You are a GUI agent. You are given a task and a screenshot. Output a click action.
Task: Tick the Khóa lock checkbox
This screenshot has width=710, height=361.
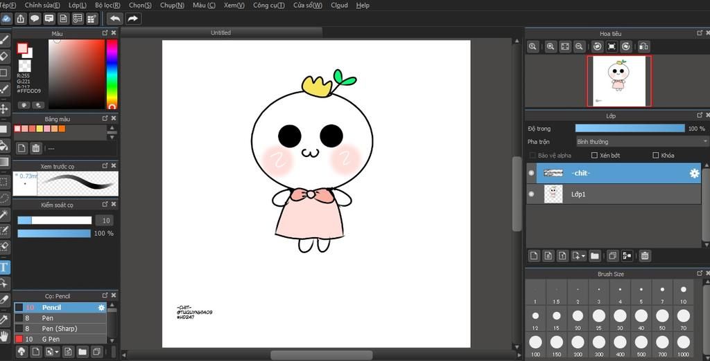(x=655, y=156)
